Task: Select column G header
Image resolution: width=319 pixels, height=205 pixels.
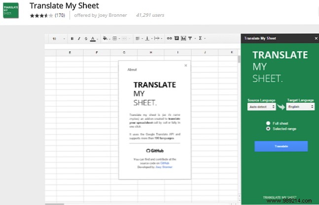Action: click(124, 52)
